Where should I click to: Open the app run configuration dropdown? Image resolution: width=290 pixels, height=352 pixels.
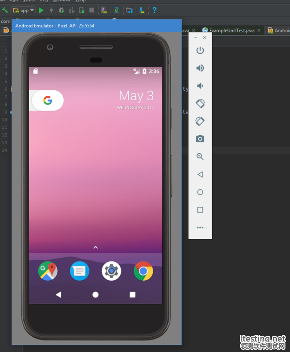pos(23,10)
